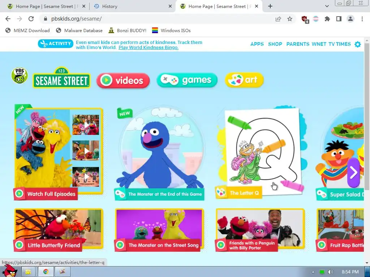Play the Little Butterfly Friend video
The width and height of the screenshot is (370, 277).
[58, 230]
